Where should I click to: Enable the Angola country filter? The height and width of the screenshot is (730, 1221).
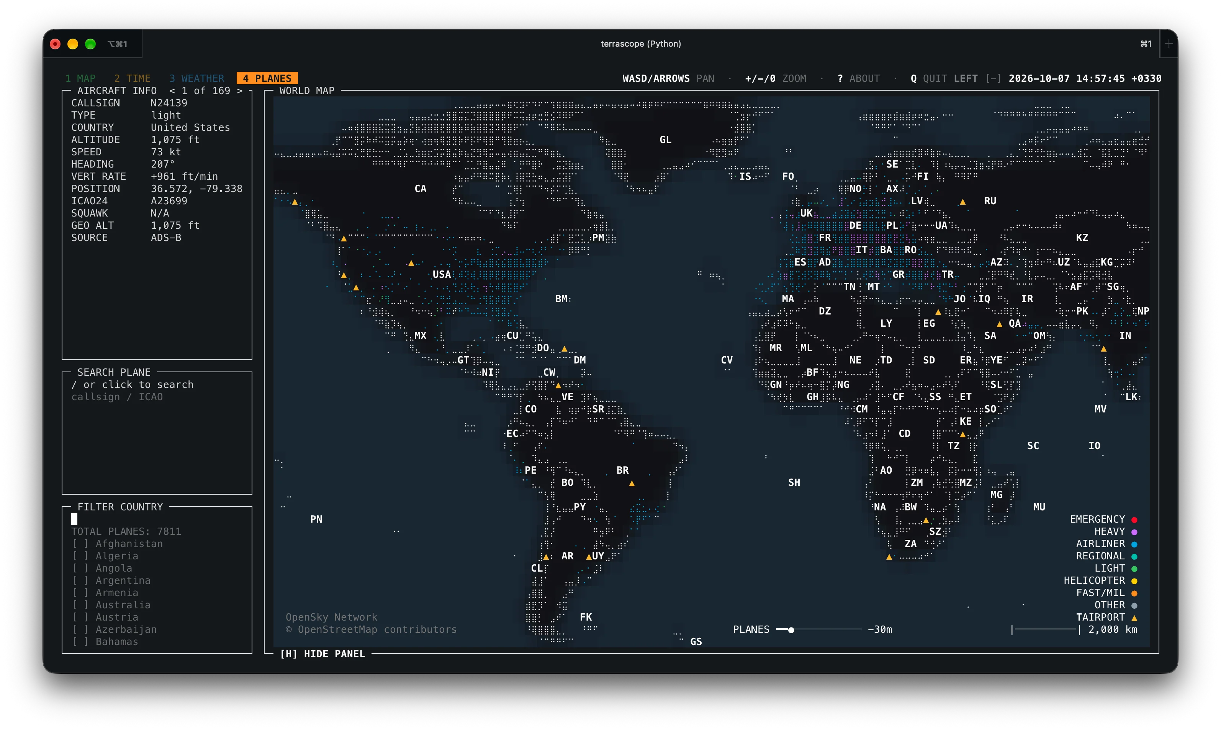(80, 568)
